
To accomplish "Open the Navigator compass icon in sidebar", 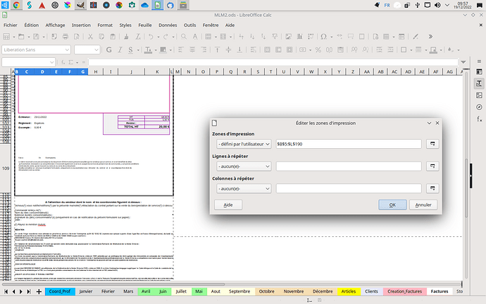I will pyautogui.click(x=479, y=107).
